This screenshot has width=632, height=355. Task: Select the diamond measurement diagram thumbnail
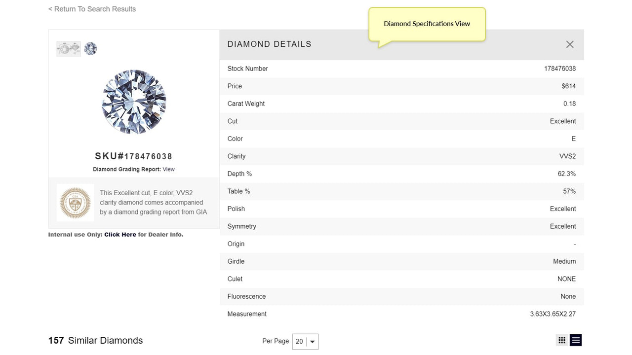(x=68, y=48)
